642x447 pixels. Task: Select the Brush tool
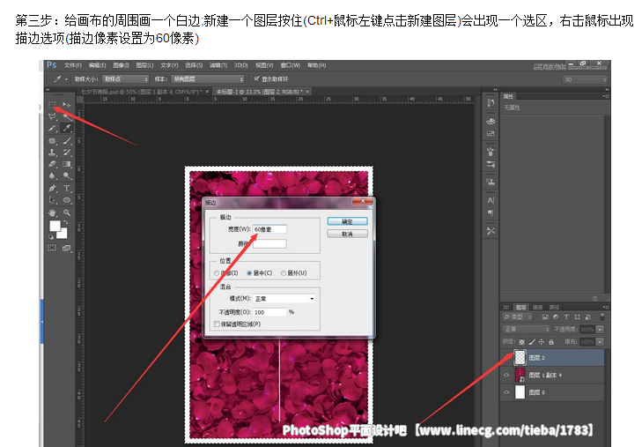tap(67, 140)
